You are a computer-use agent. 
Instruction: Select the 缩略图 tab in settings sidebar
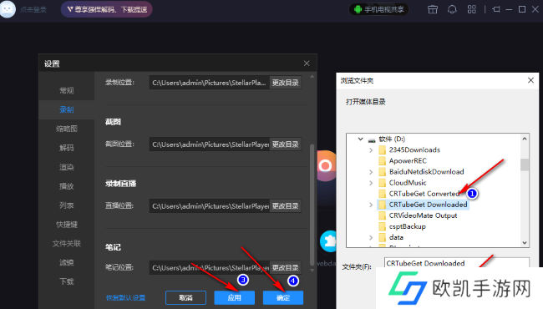point(67,129)
